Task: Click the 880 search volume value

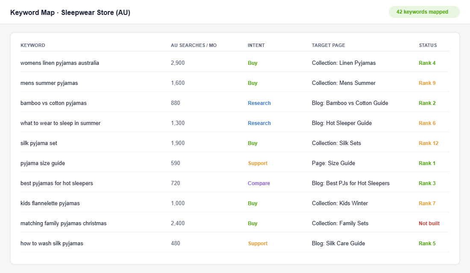Action: [175, 103]
